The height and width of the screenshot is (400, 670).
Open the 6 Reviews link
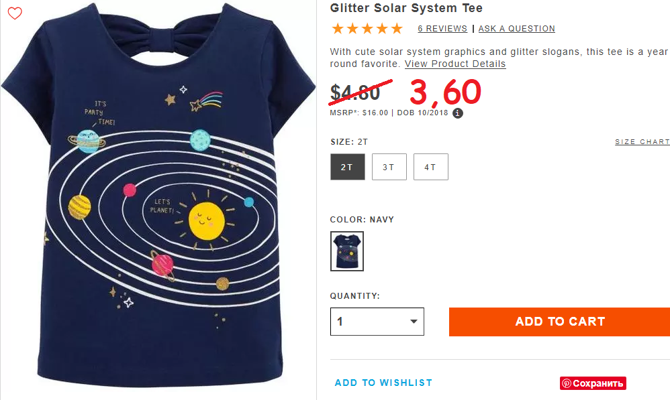tap(442, 29)
